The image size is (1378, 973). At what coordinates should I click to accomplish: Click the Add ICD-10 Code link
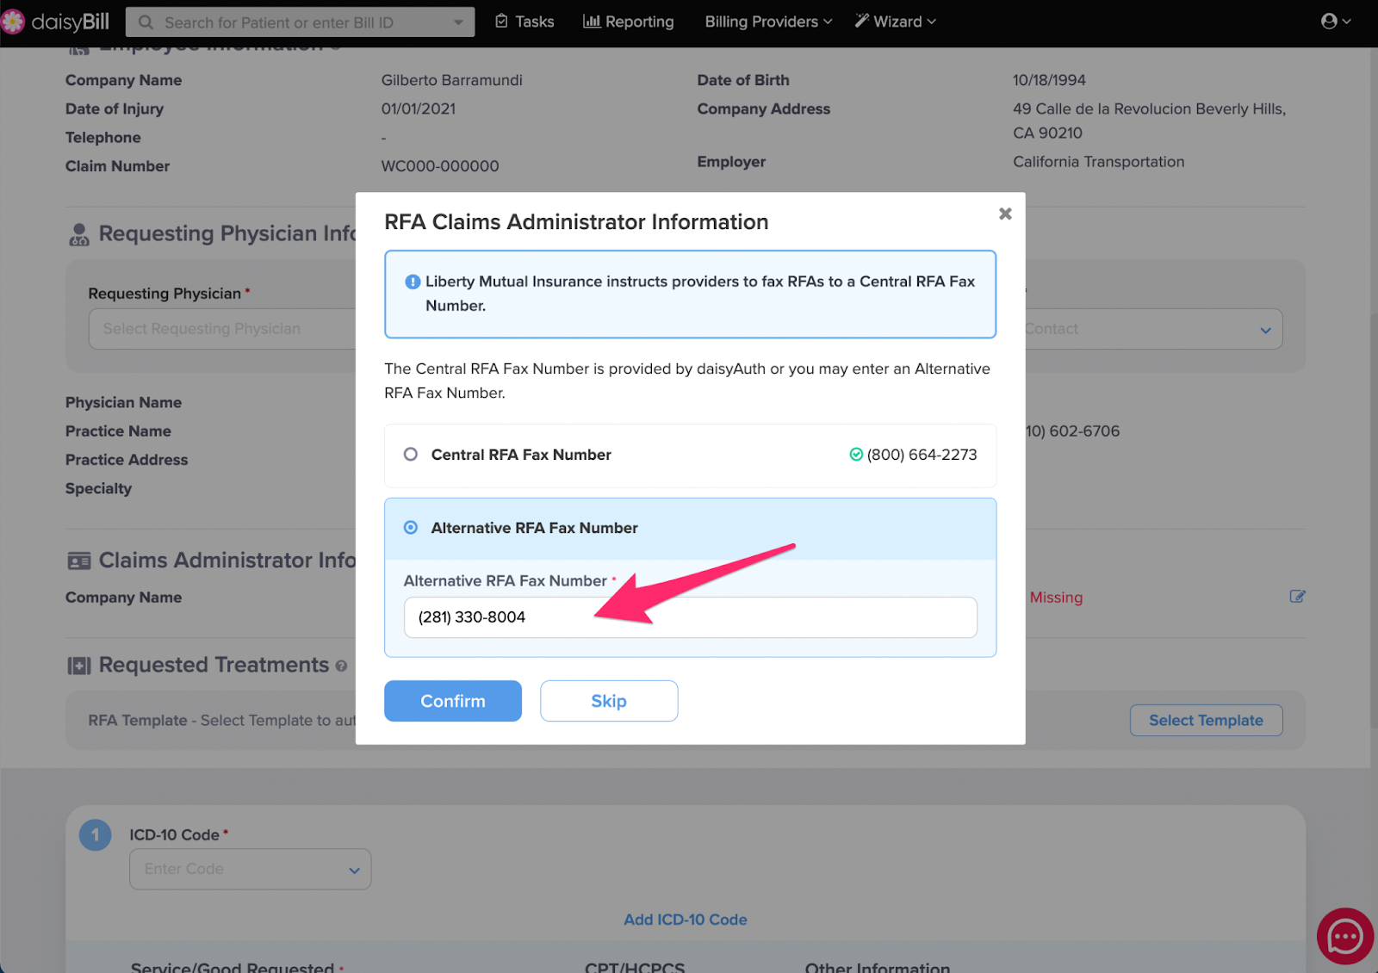[686, 920]
